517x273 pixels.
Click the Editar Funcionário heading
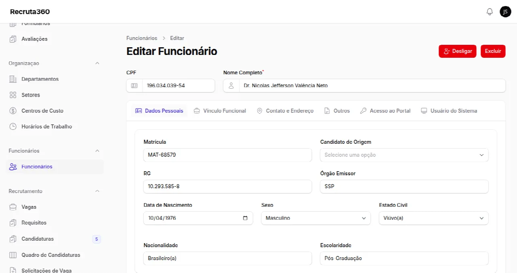pos(172,51)
